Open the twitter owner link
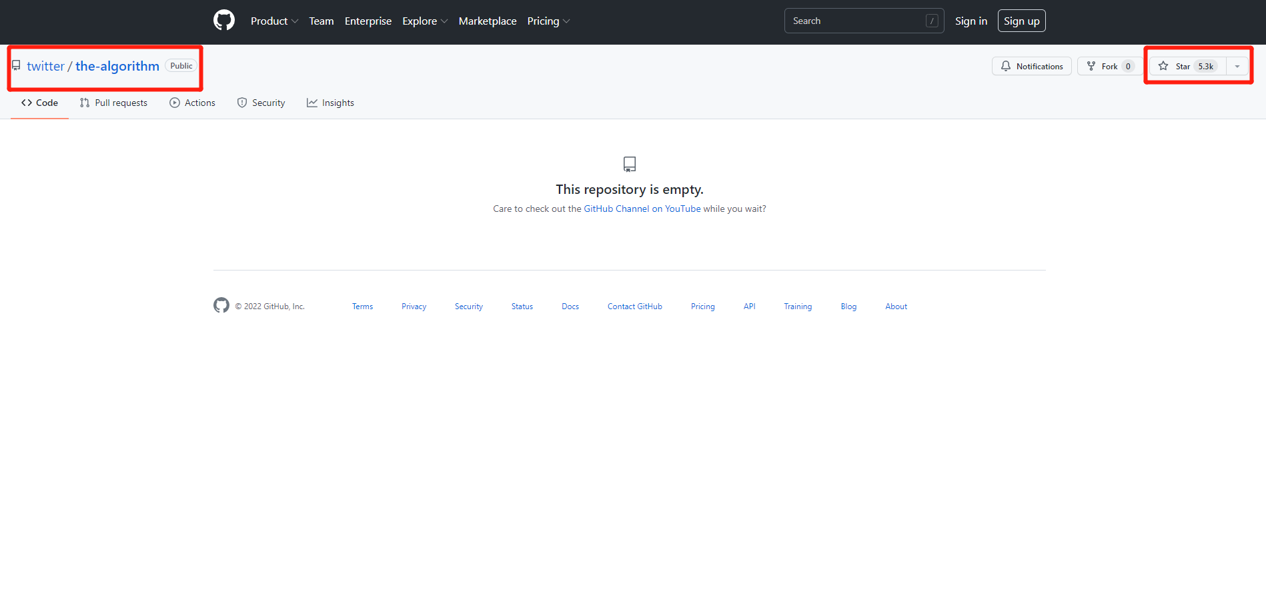The width and height of the screenshot is (1266, 591). tap(46, 66)
